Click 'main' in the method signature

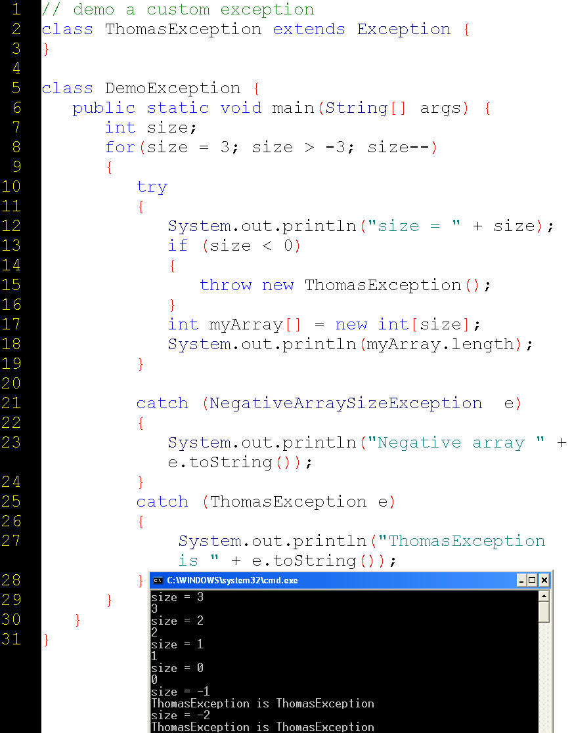[x=293, y=108]
